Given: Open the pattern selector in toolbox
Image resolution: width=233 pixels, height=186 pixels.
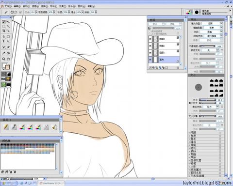Looking at the screenshot, I should (x=3, y=79).
